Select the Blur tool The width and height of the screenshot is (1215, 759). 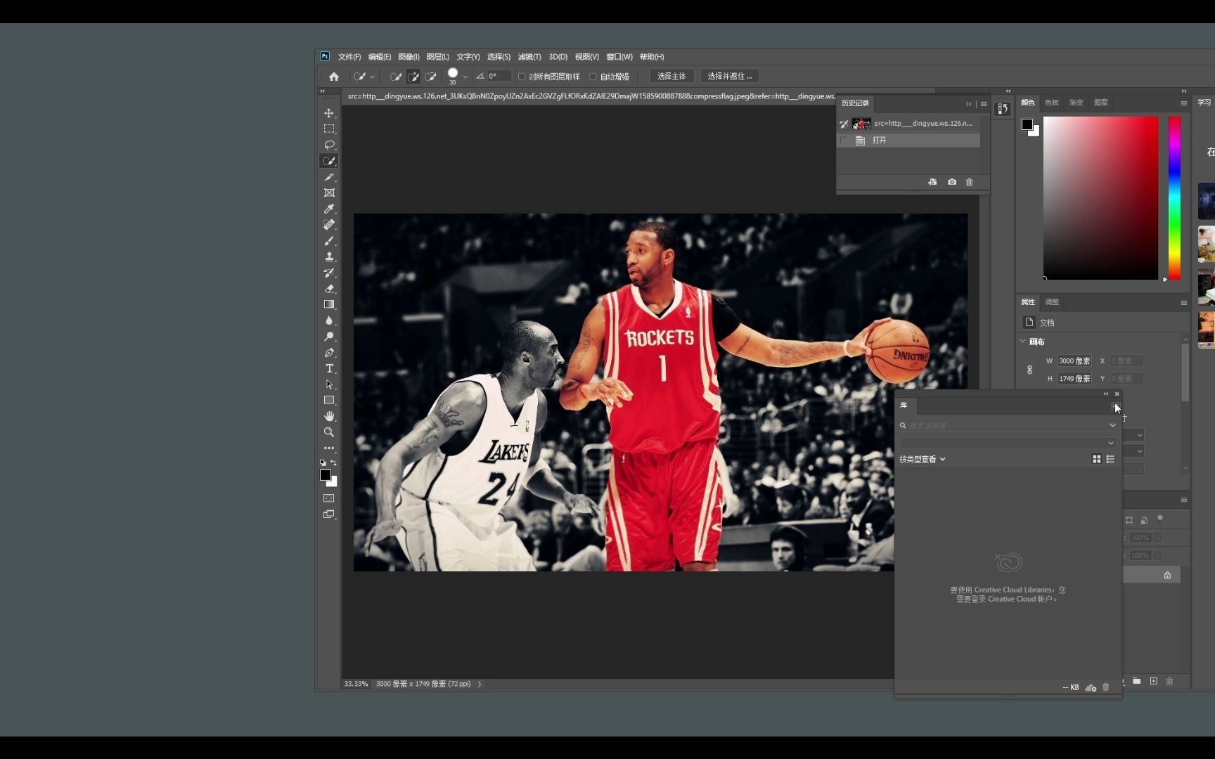tap(329, 320)
